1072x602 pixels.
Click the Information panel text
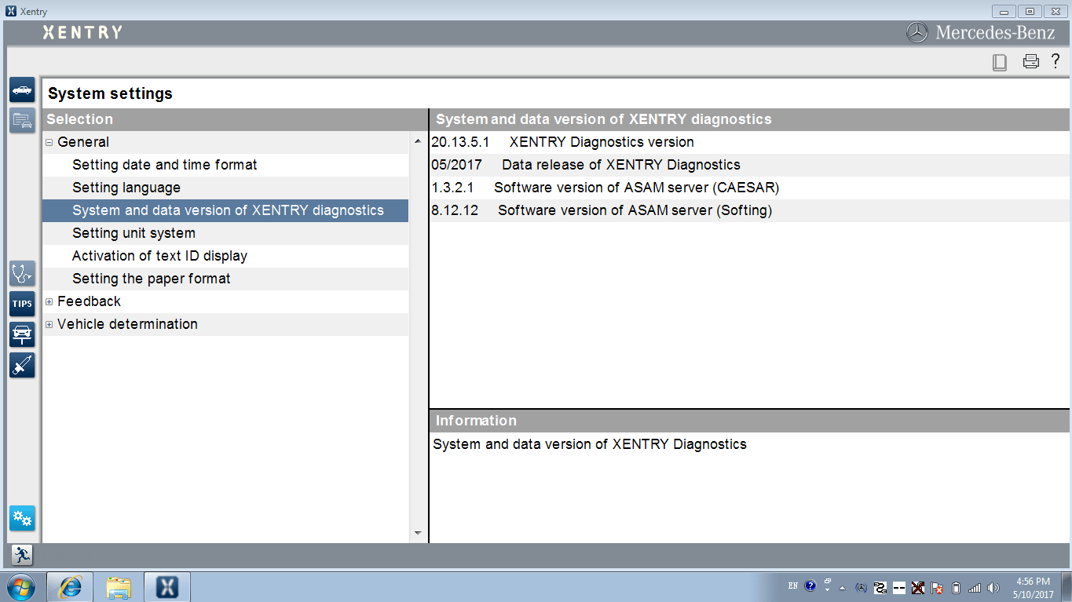(590, 444)
